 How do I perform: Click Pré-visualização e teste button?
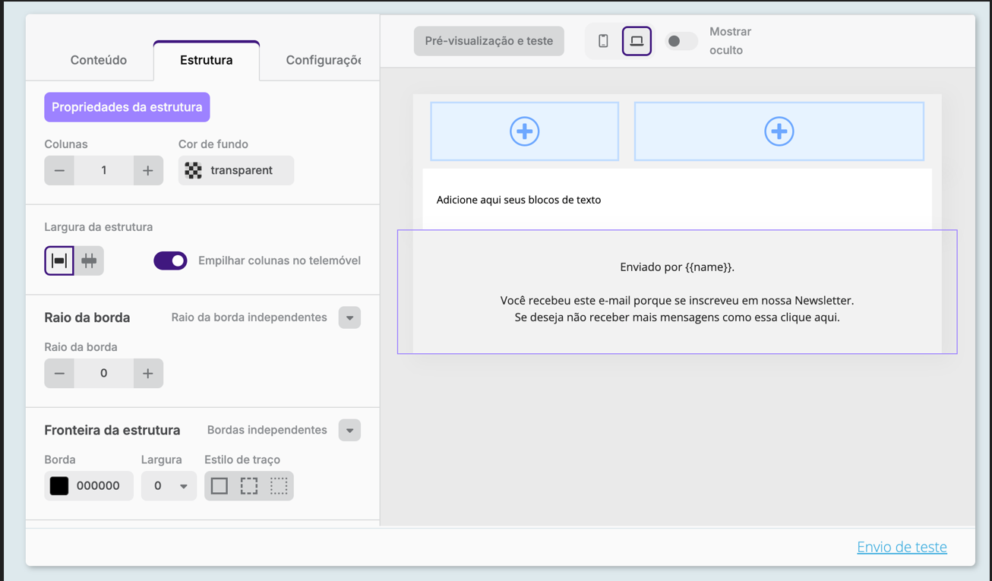coord(488,41)
